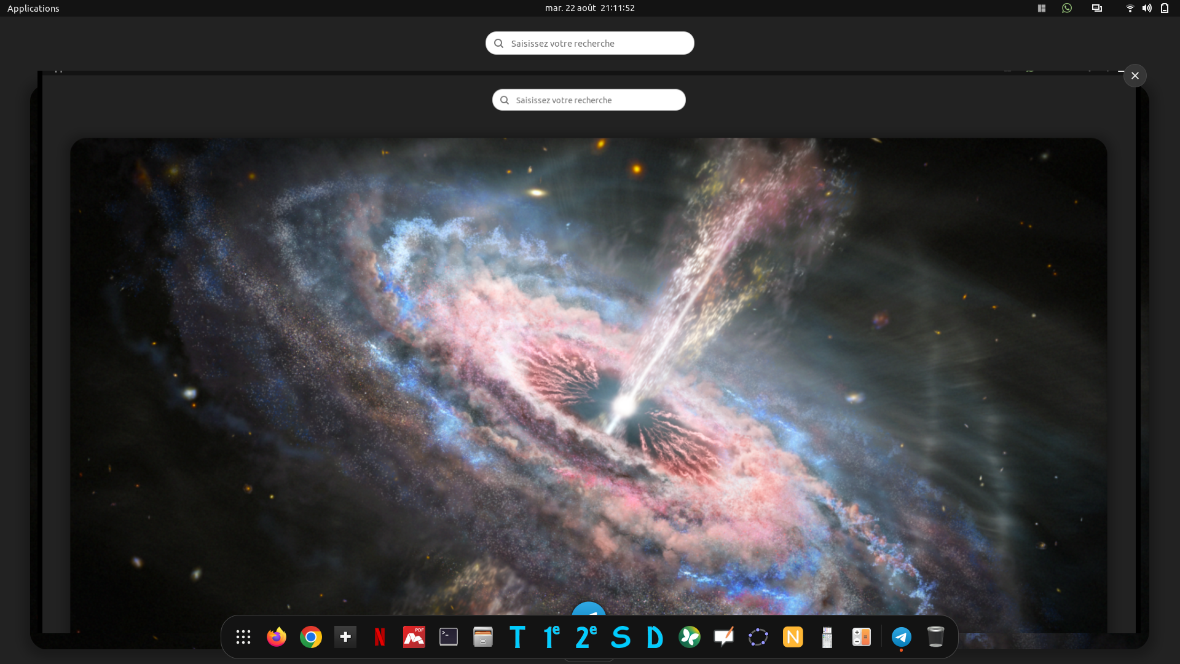Open Master PDF Editor from the dock
The height and width of the screenshot is (664, 1180).
pos(414,637)
